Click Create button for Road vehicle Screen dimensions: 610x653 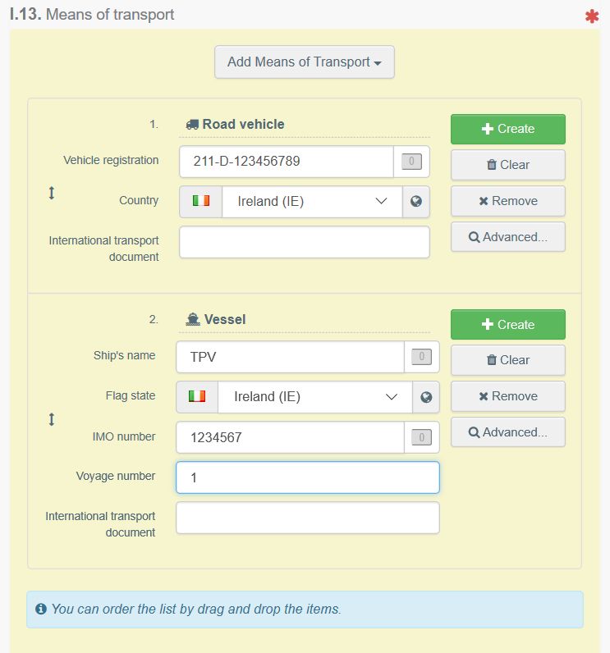point(508,129)
